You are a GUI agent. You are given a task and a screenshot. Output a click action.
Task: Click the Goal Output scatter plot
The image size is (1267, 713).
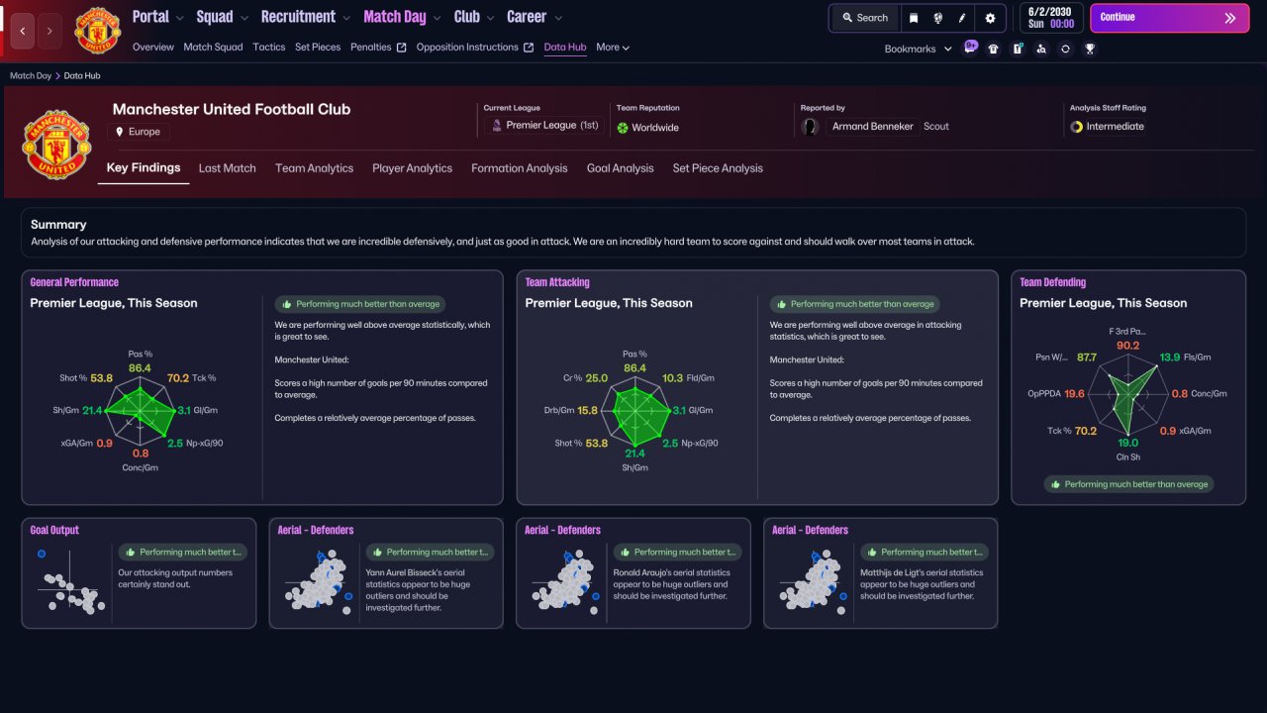point(67,583)
